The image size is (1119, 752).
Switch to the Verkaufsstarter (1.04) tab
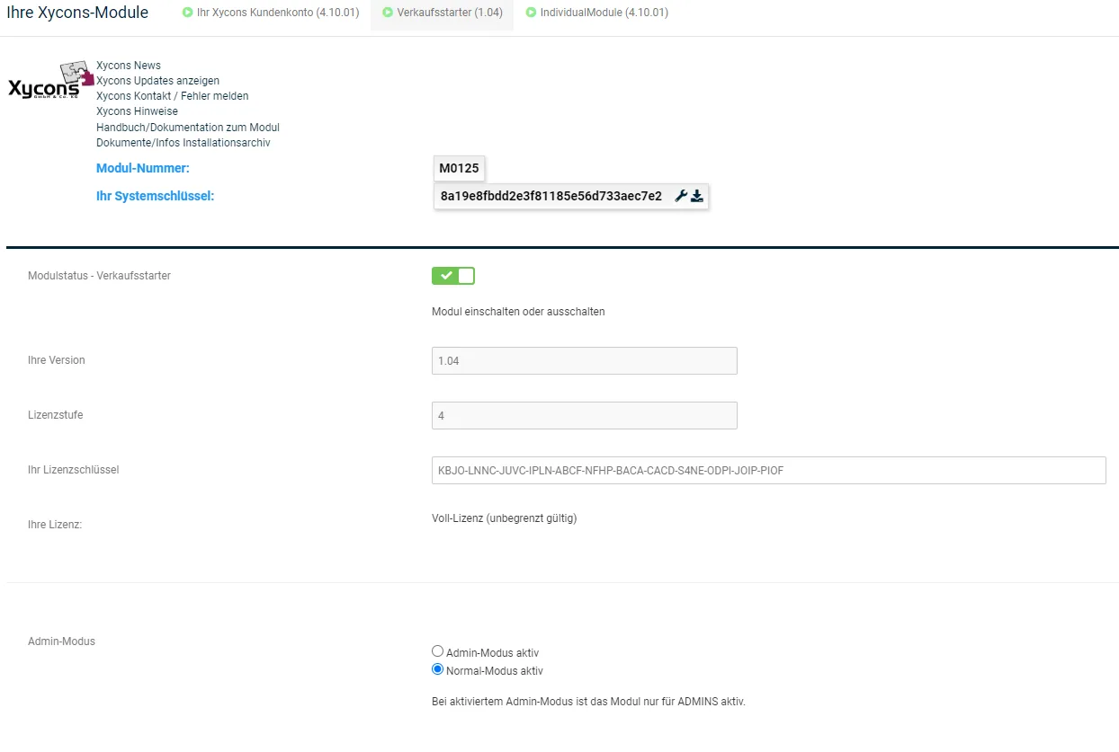click(442, 13)
